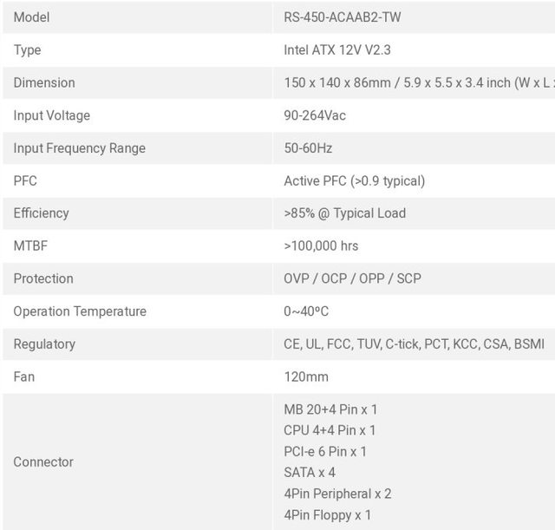Viewport: 555px width, 530px height.
Task: Click the Connector row label
Action: pos(43,462)
